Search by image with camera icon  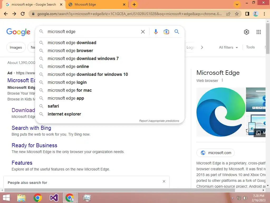[166, 32]
